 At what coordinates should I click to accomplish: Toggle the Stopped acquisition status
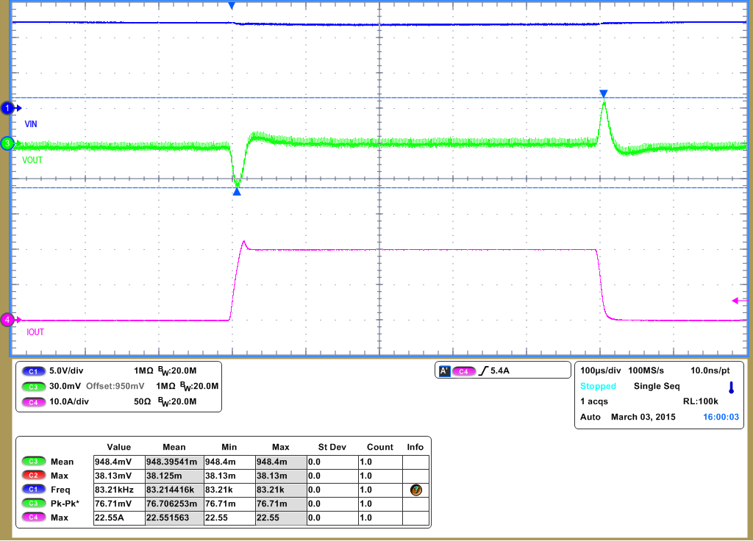pyautogui.click(x=598, y=386)
